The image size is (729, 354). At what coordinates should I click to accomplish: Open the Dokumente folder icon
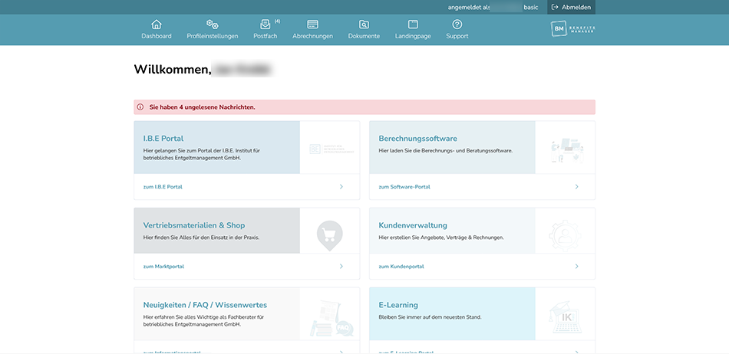tap(364, 25)
